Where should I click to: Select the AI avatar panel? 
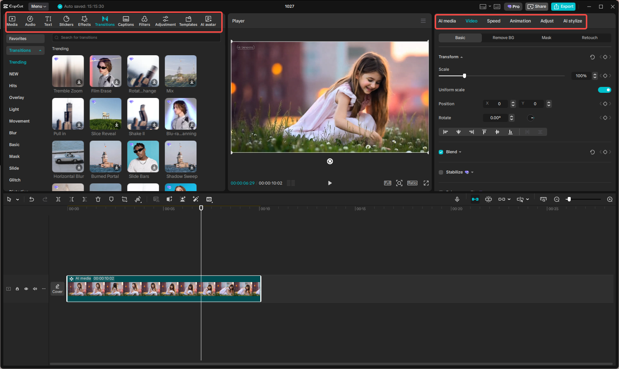(208, 21)
